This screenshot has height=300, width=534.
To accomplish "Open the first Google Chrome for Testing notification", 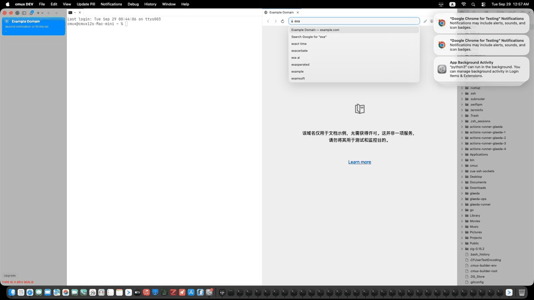I will 481,23.
